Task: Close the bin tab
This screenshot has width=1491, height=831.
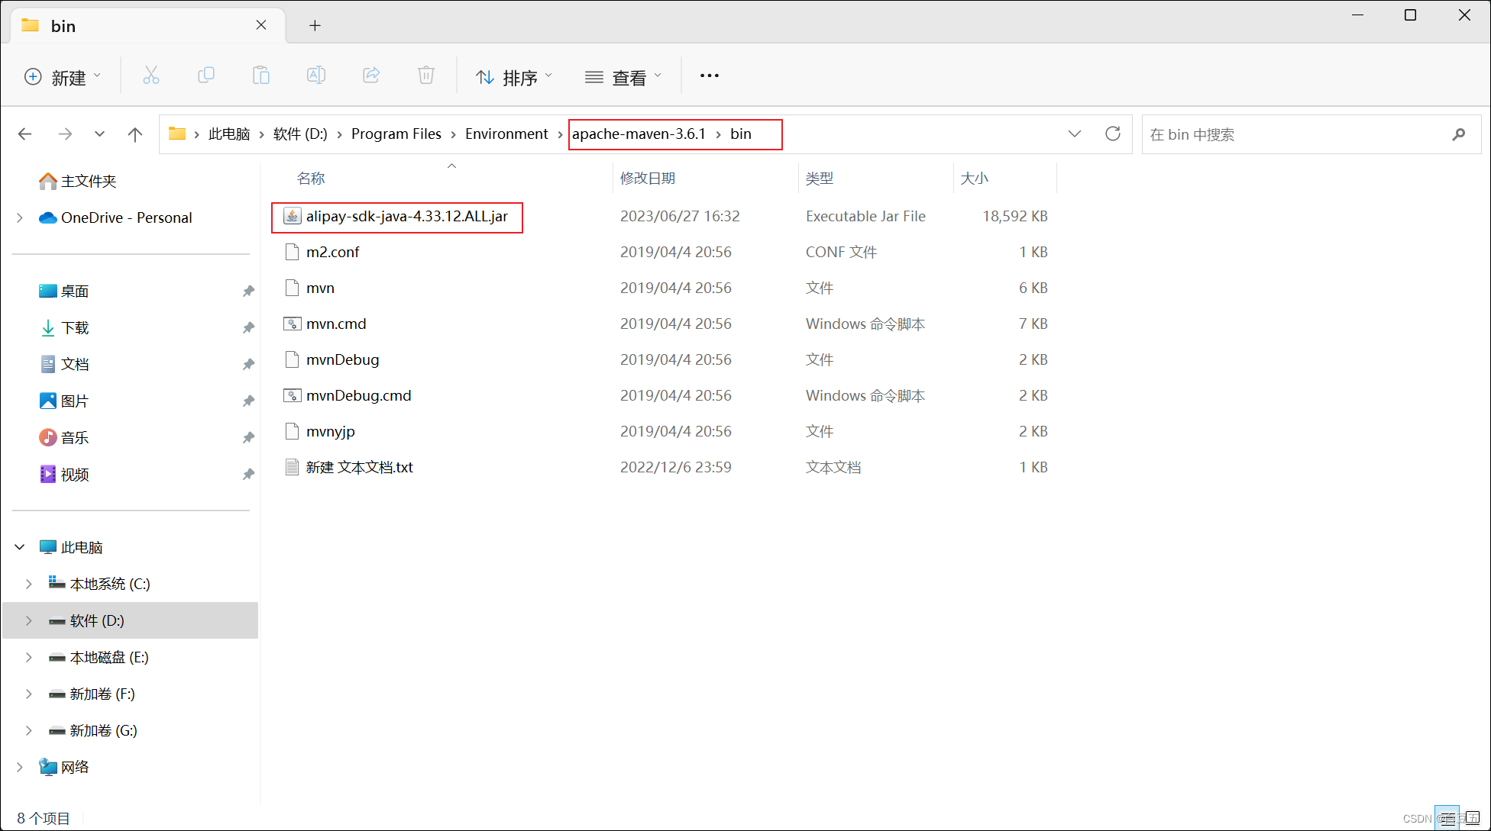Action: pyautogui.click(x=261, y=25)
